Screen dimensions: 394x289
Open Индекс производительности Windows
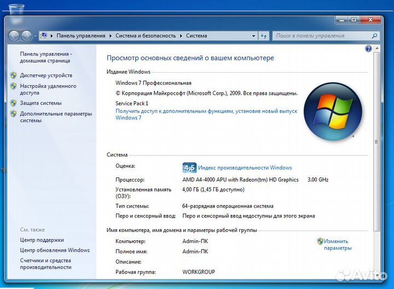coord(245,167)
